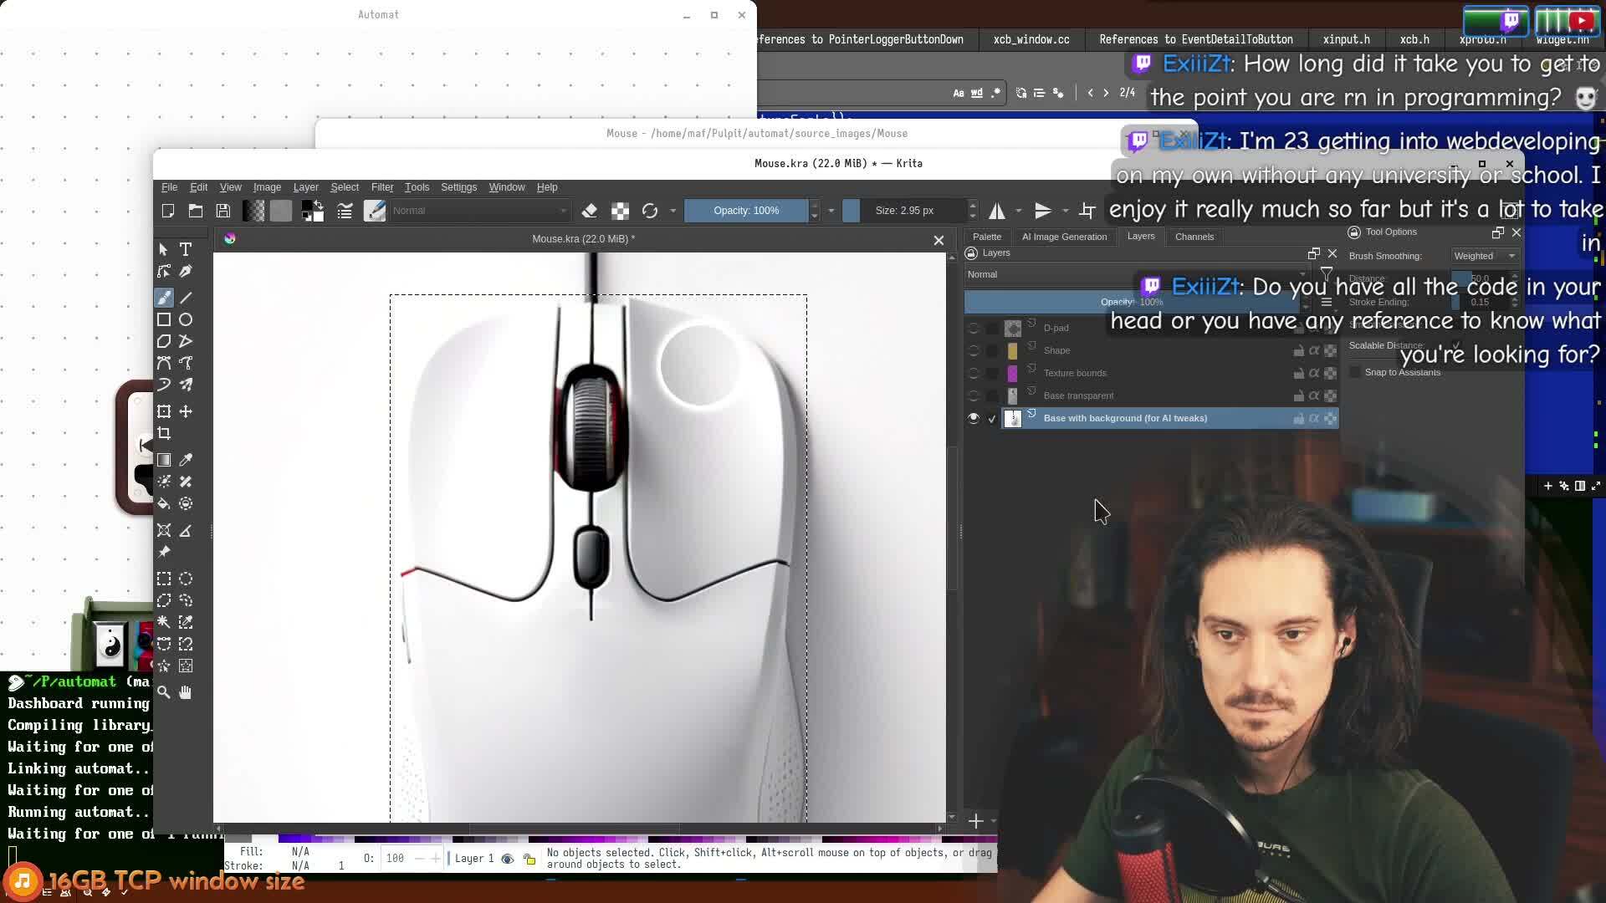The width and height of the screenshot is (1606, 903).
Task: Click the Save document icon
Action: [x=223, y=211]
